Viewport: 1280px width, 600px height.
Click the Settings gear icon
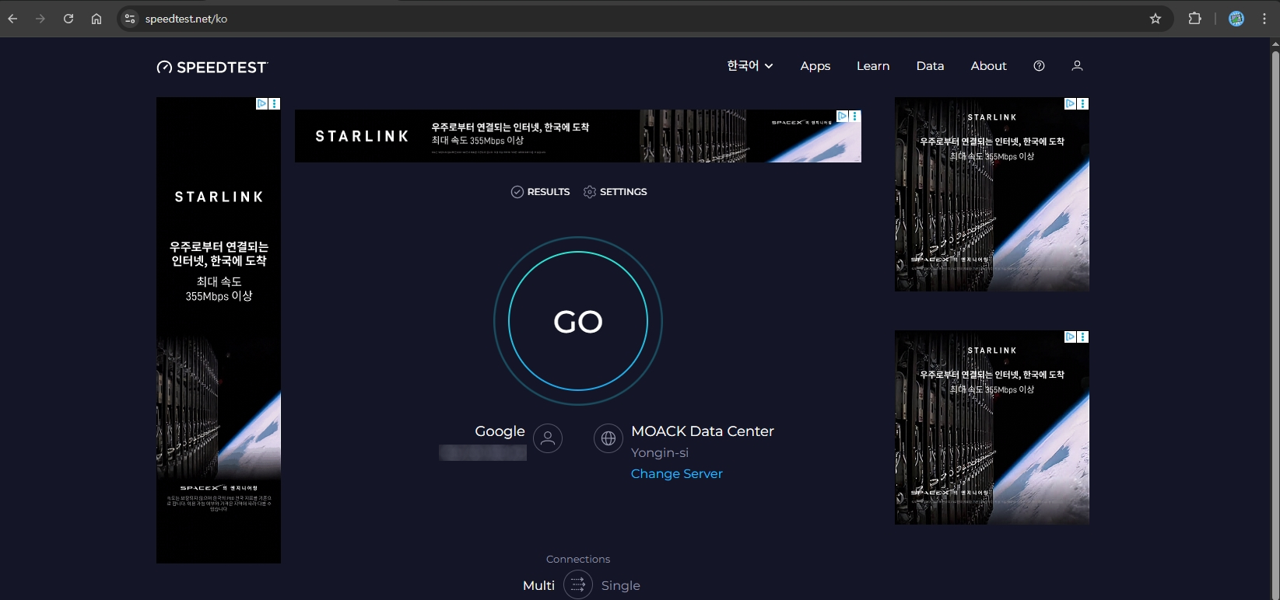590,192
